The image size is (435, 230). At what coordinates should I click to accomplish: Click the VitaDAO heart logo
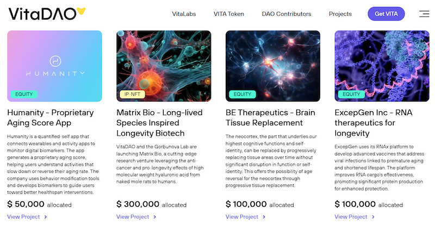click(80, 11)
